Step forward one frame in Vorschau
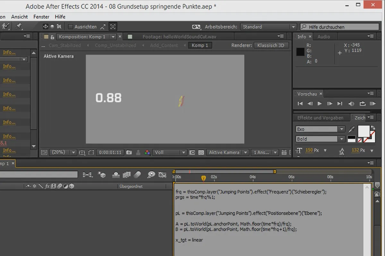Image resolution: width=385 pixels, height=256 pixels. point(330,103)
